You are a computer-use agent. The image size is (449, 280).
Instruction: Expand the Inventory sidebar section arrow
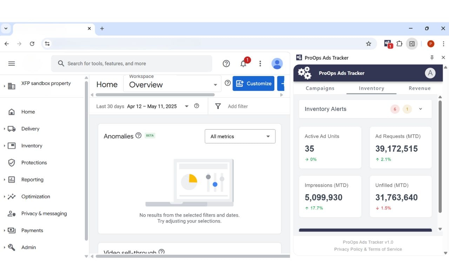pyautogui.click(x=5, y=146)
